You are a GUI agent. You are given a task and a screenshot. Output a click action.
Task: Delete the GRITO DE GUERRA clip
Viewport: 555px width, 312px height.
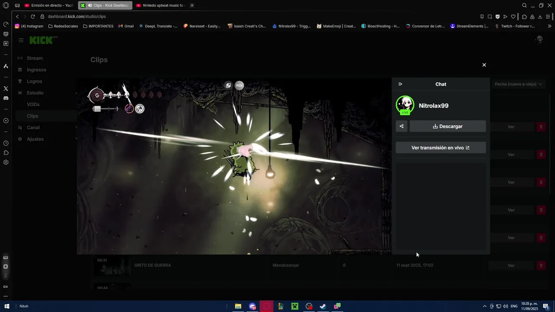click(x=541, y=266)
